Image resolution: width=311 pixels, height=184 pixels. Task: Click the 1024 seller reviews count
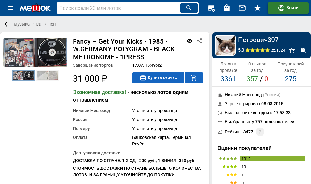(278, 50)
